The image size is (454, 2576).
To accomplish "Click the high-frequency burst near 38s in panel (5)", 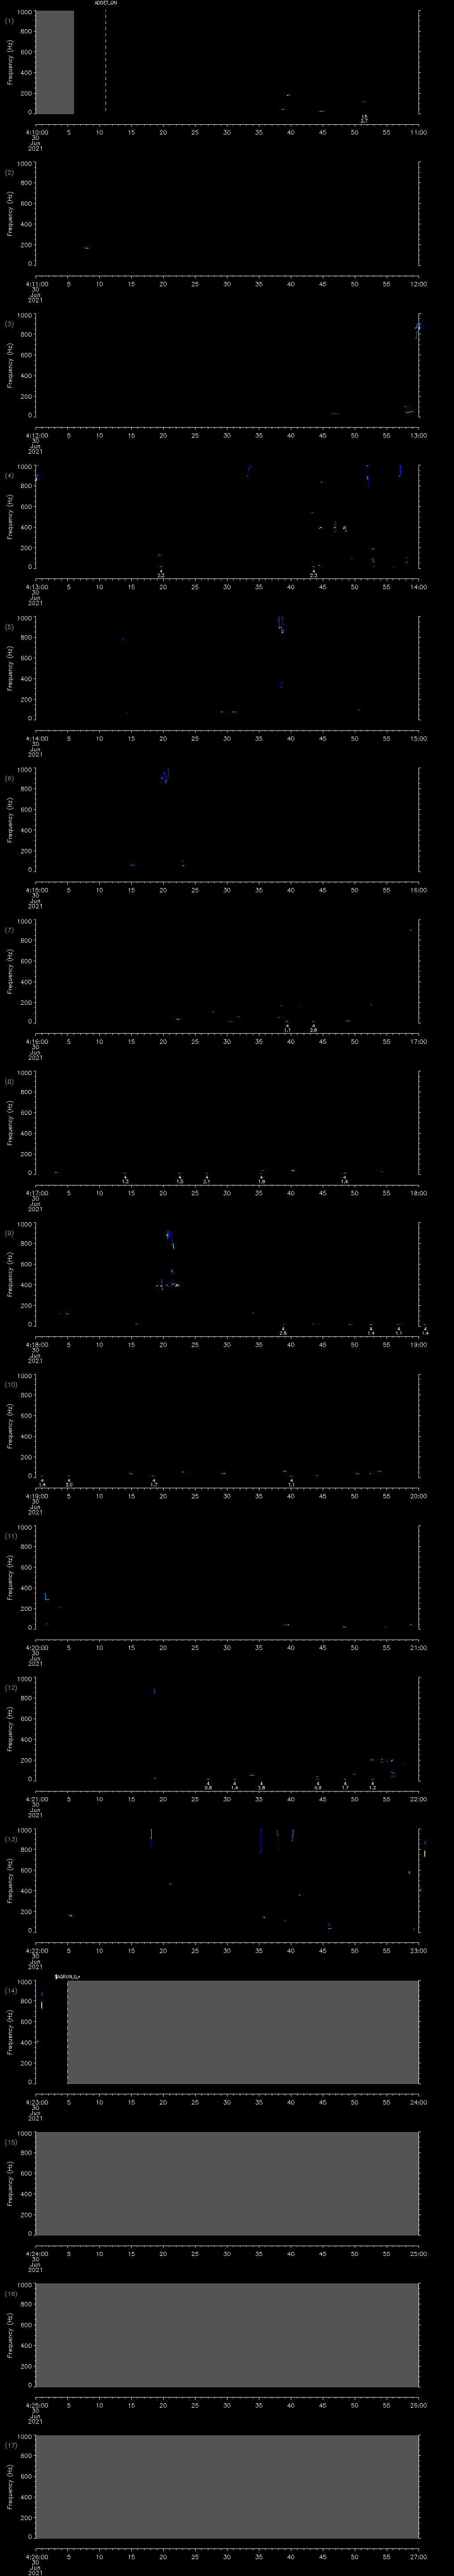I will pyautogui.click(x=282, y=625).
